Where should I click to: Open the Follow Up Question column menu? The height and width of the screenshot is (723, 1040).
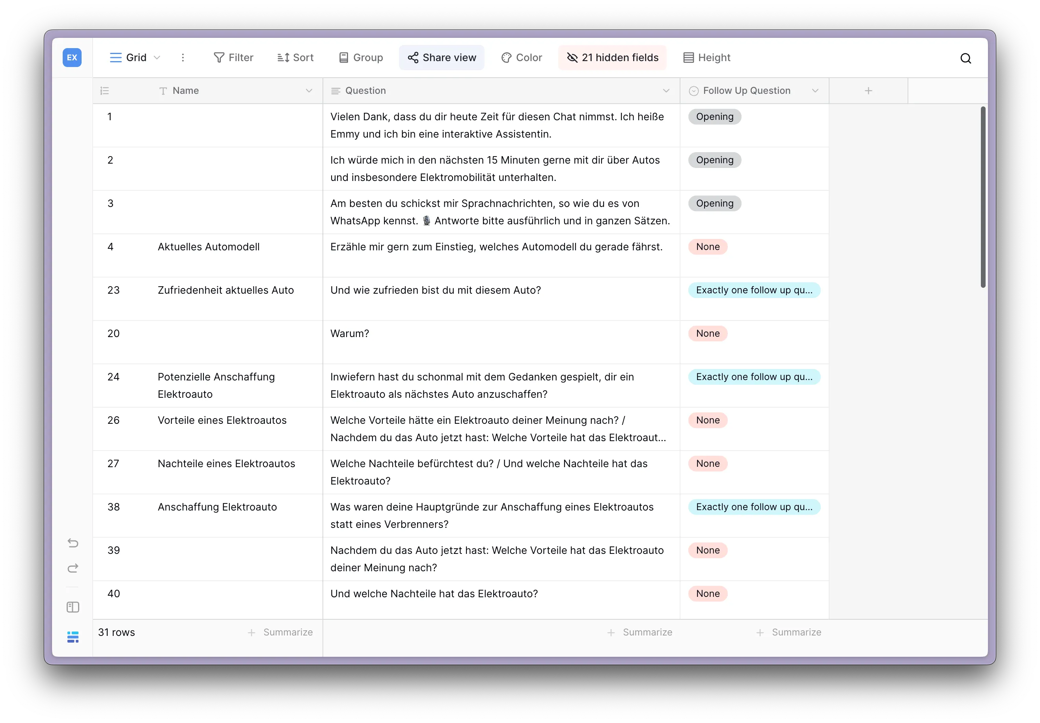[815, 91]
